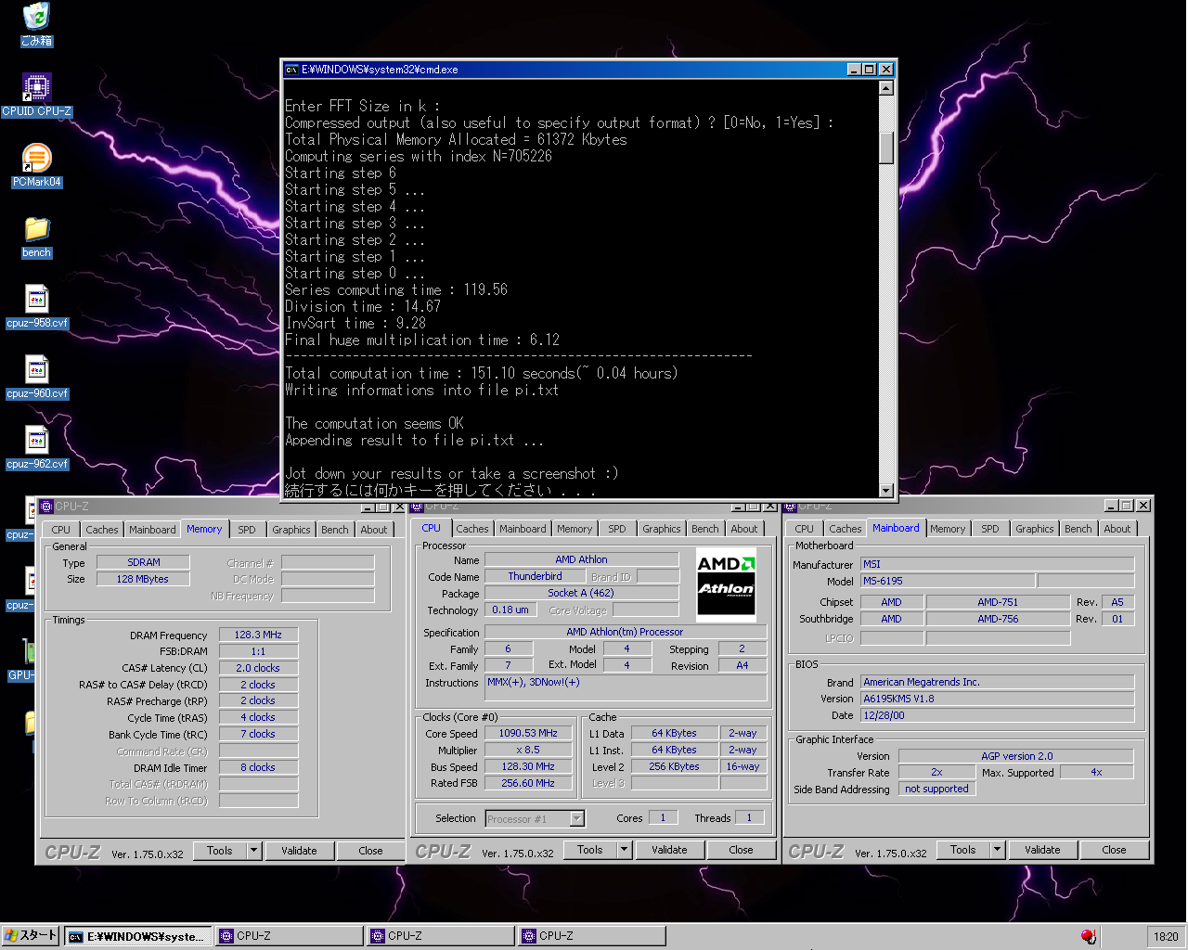Screen dimensions: 1188x950
Task: Click cmd.exe scrollbar up arrow
Action: point(886,88)
